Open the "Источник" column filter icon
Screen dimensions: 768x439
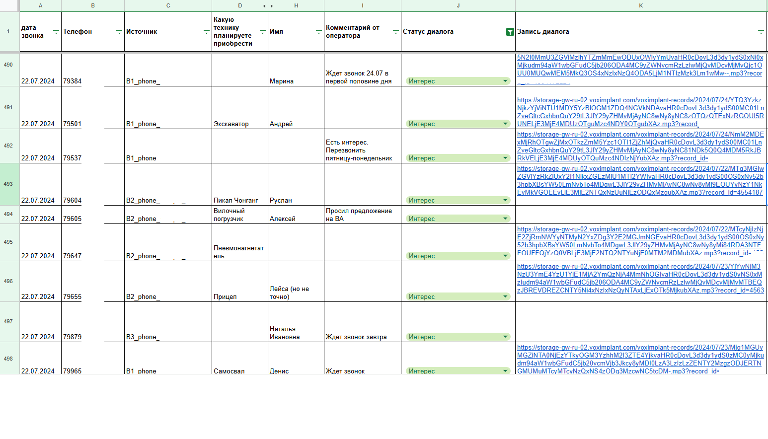tap(206, 32)
